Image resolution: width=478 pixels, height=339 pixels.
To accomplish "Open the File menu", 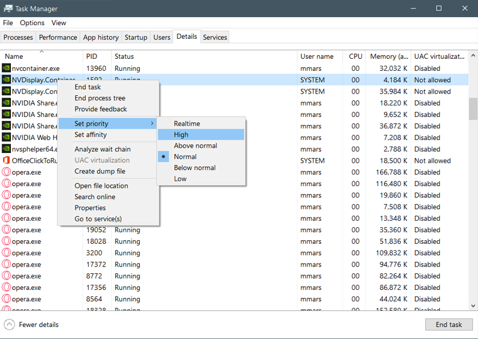I will (8, 23).
